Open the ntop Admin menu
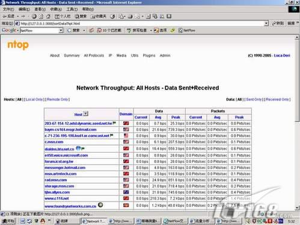This screenshot has width=300, height=225. (165, 55)
